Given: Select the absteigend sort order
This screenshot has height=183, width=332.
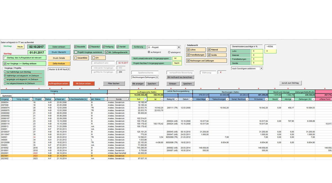Looking at the screenshot, I should [x=169, y=52].
